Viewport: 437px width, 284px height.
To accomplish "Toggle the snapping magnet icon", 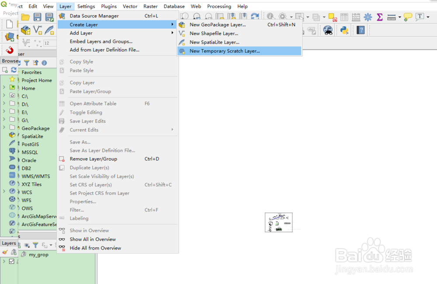I will (x=10, y=50).
